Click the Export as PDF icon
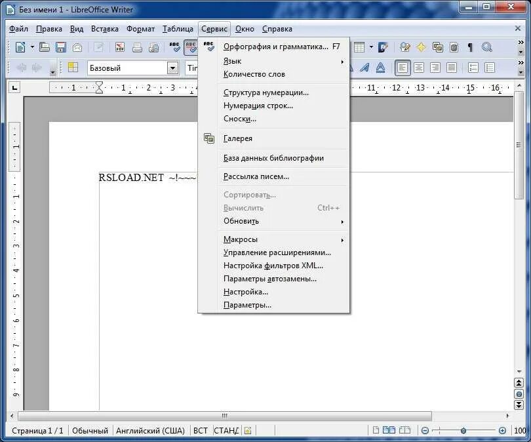This screenshot has height=442, width=531. 120,47
